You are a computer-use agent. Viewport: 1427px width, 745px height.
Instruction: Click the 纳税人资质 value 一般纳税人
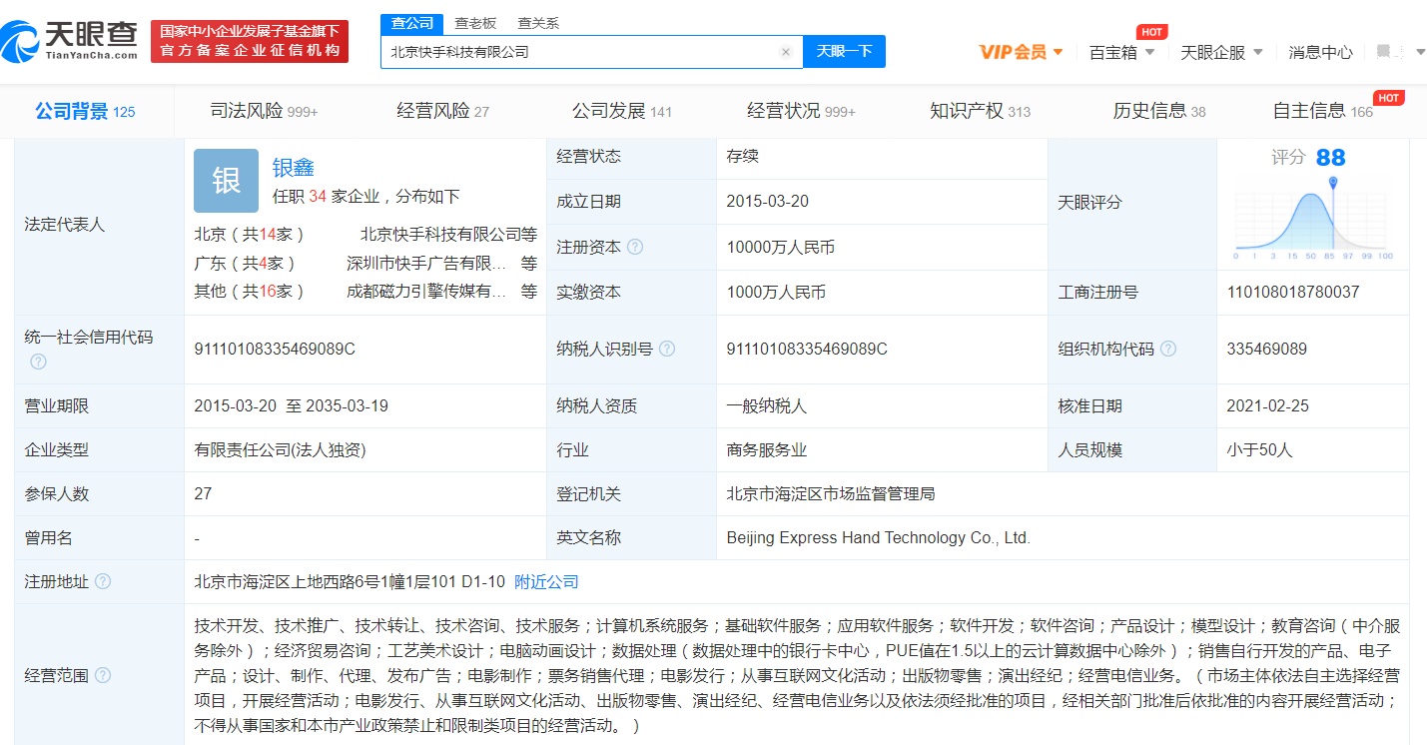pyautogui.click(x=767, y=405)
